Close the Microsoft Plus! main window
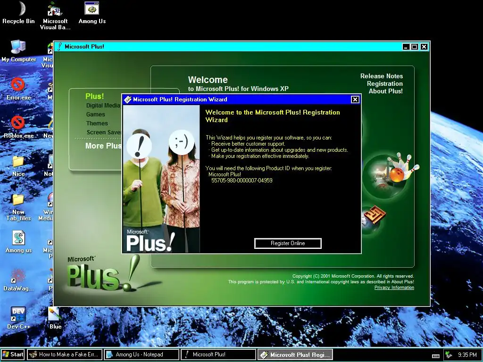 pos(424,47)
